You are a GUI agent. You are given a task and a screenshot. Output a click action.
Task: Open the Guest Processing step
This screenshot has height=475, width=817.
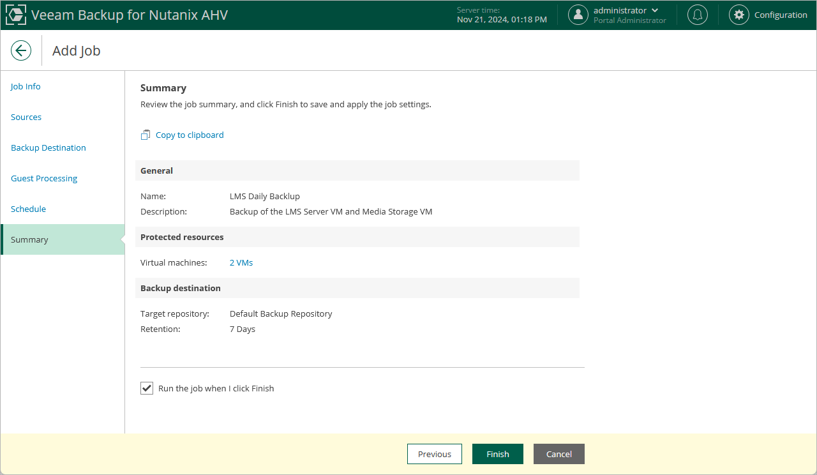[x=44, y=178]
